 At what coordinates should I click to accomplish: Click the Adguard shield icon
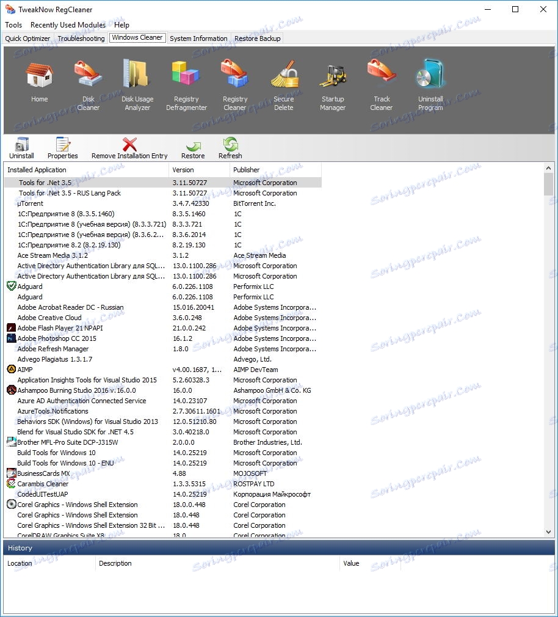click(12, 286)
